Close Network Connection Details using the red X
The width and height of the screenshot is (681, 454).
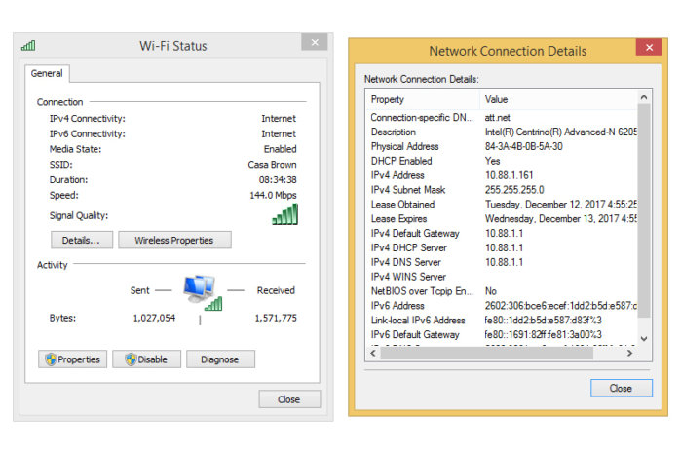click(x=648, y=48)
